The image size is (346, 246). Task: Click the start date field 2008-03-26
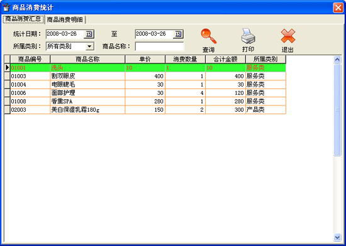[x=65, y=34]
